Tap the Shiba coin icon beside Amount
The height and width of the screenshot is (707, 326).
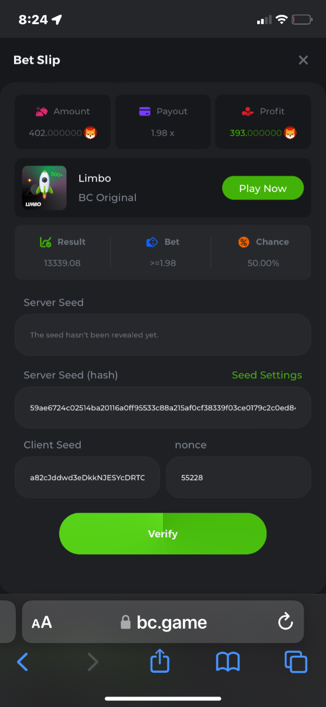pos(90,133)
